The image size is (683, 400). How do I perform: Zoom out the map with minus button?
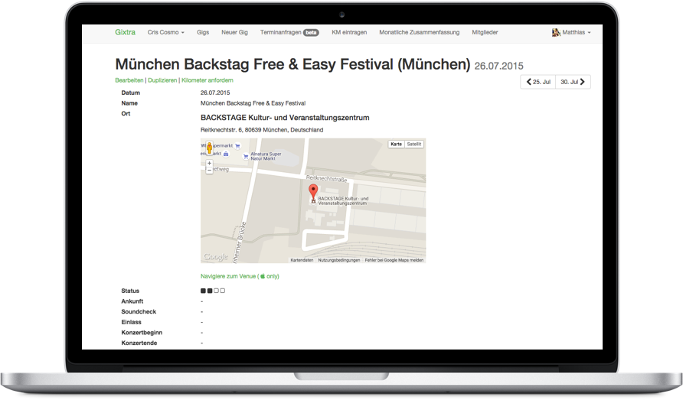coord(209,170)
